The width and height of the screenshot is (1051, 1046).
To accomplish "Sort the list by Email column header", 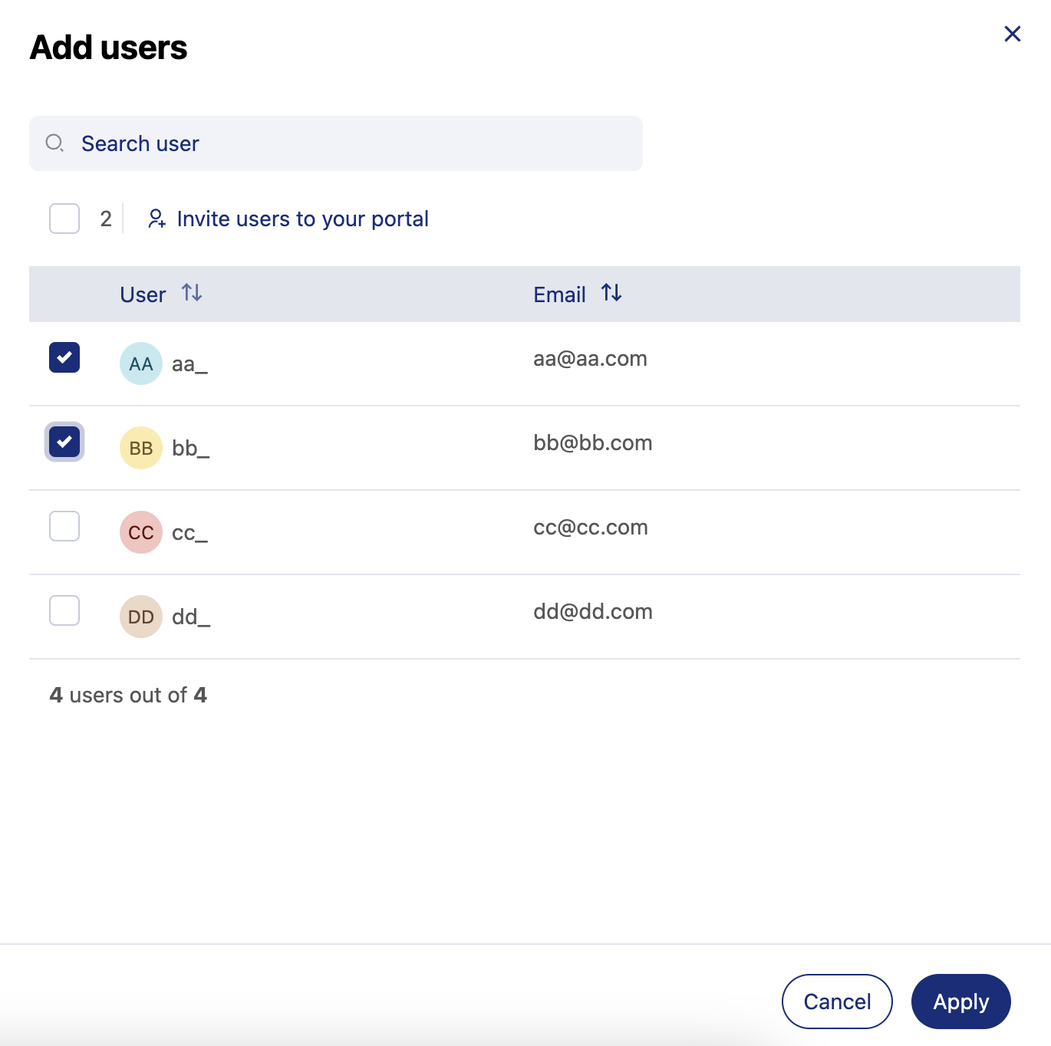I will (559, 294).
